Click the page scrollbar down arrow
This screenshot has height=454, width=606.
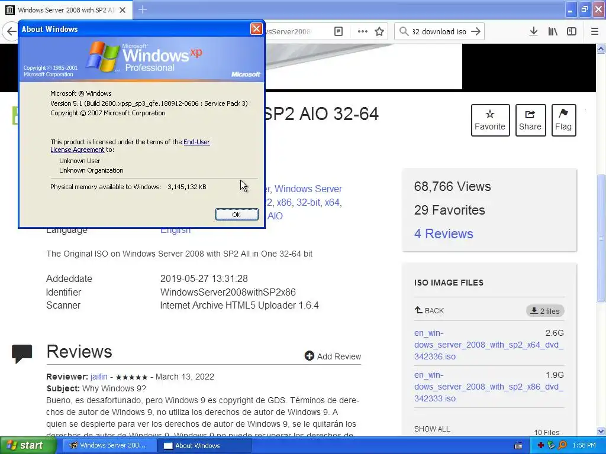click(x=601, y=431)
